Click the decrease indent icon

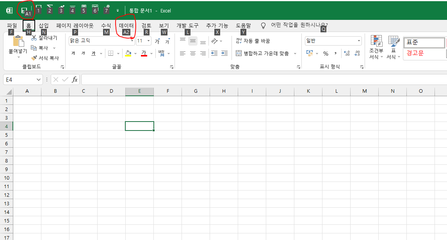coord(214,53)
